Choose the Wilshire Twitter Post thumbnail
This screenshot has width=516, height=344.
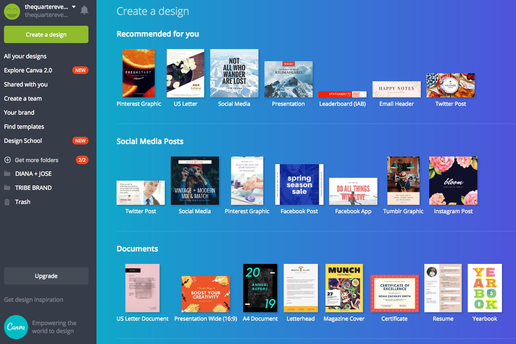tap(450, 85)
